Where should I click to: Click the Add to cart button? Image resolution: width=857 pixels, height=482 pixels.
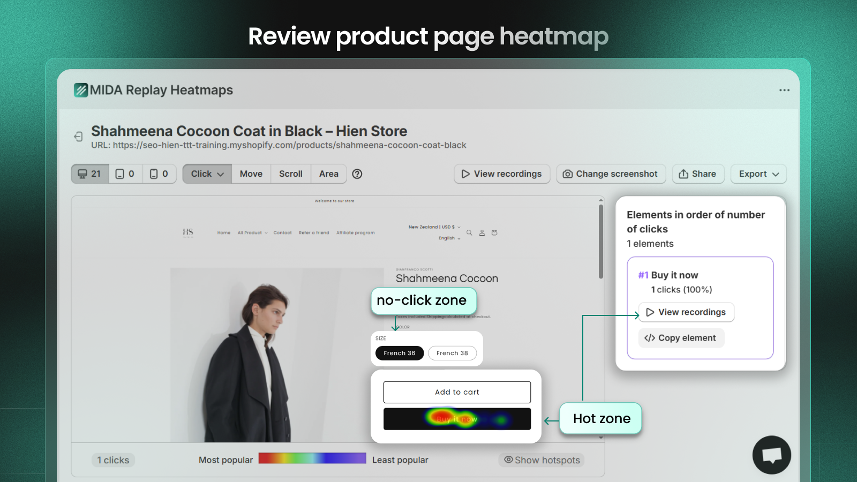click(x=456, y=391)
